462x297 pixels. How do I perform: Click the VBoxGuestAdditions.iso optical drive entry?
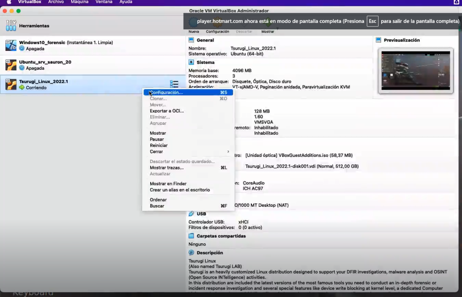299,155
